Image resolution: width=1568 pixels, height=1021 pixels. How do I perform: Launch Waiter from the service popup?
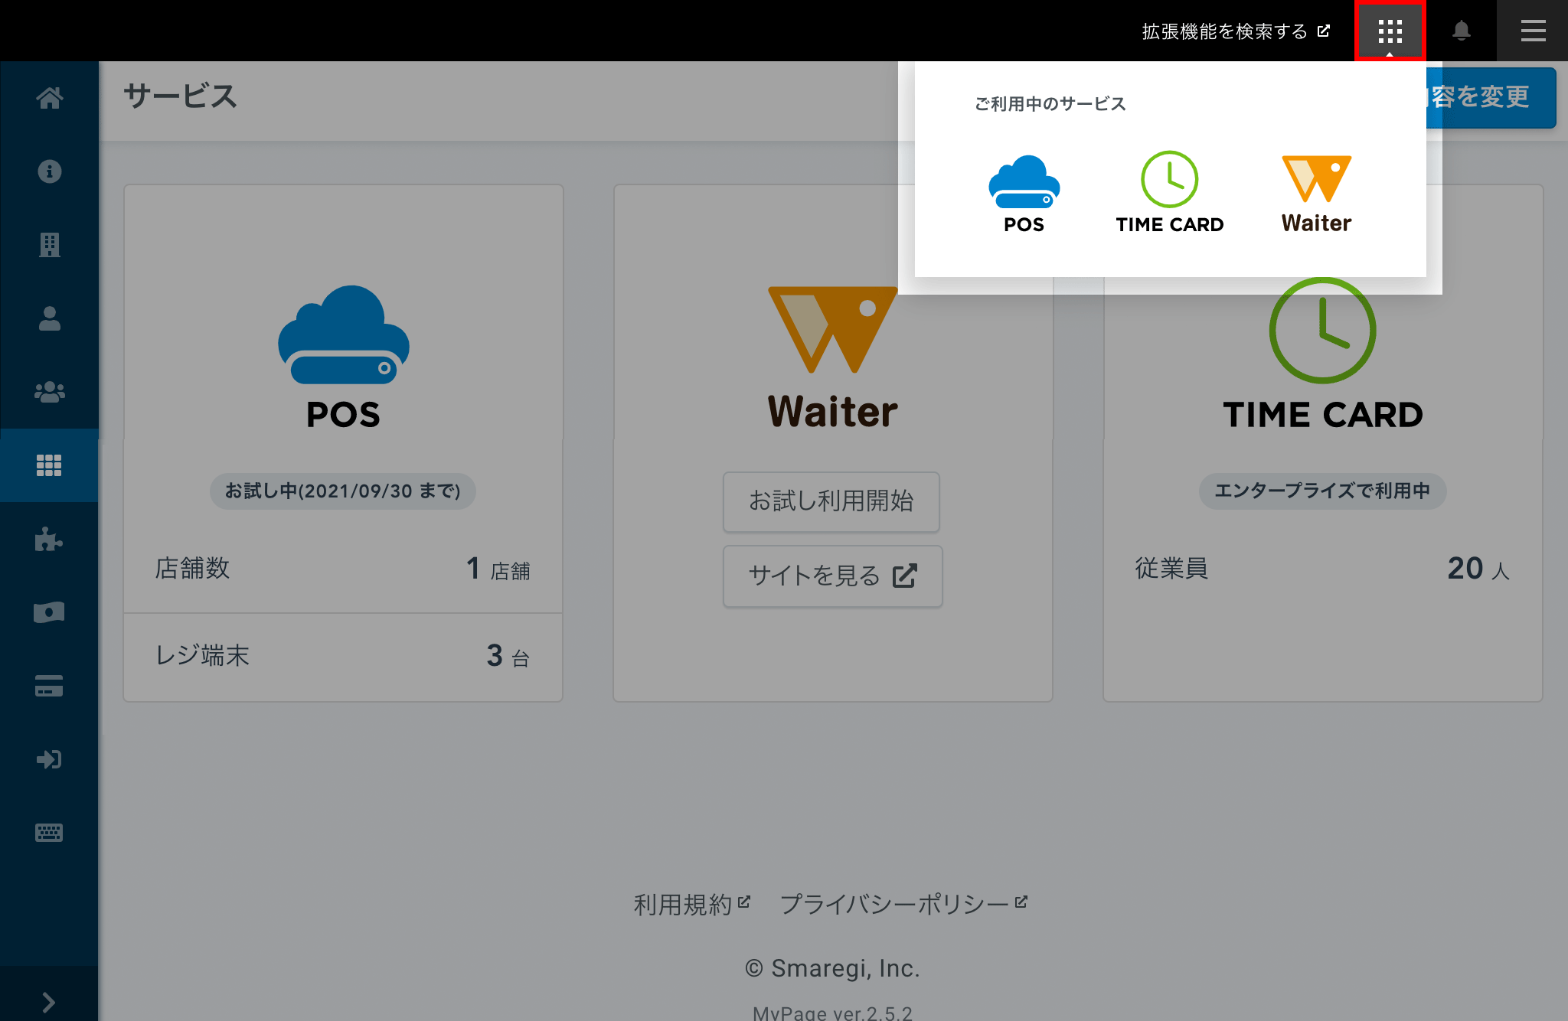pos(1317,194)
